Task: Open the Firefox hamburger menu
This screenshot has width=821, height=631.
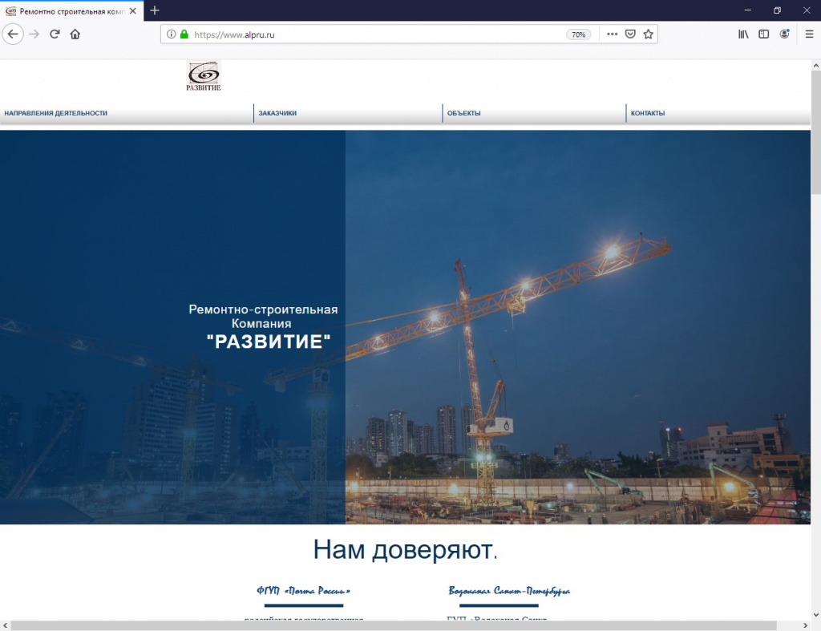Action: [x=809, y=34]
